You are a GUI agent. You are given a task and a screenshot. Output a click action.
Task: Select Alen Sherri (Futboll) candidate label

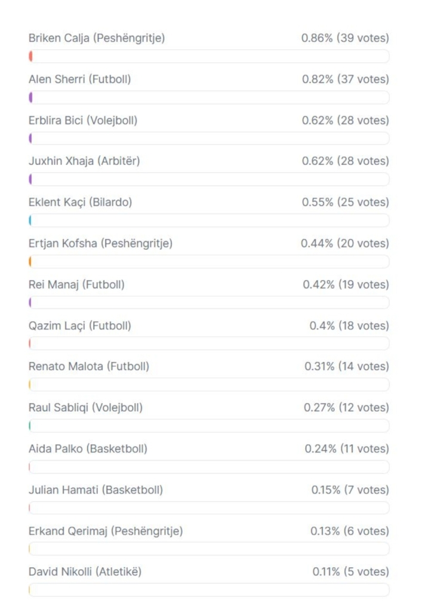tap(79, 79)
